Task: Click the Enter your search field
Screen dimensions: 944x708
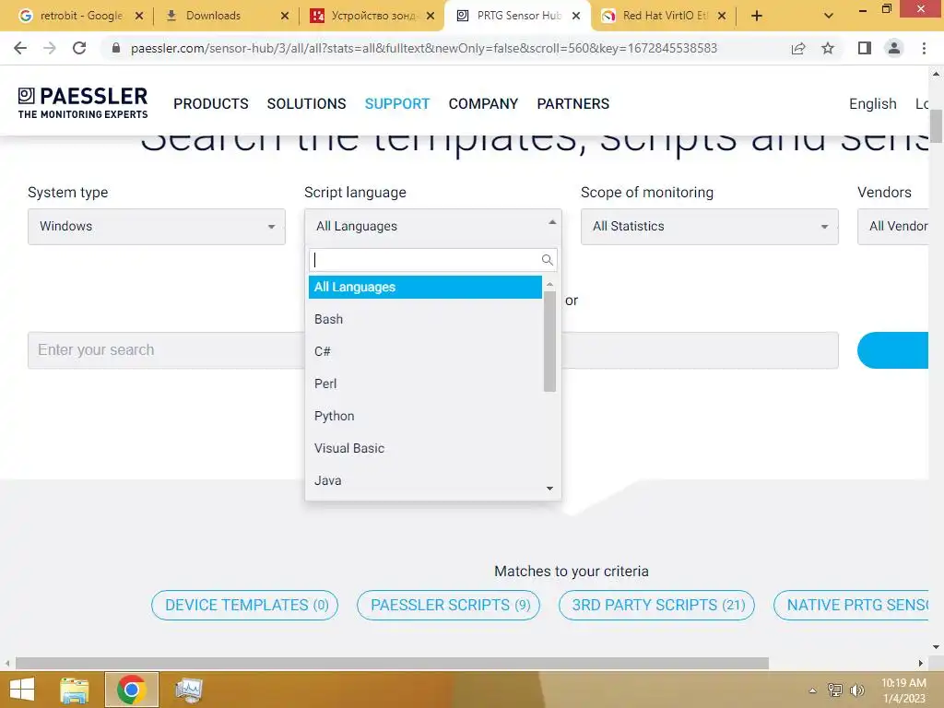Action: pyautogui.click(x=433, y=349)
